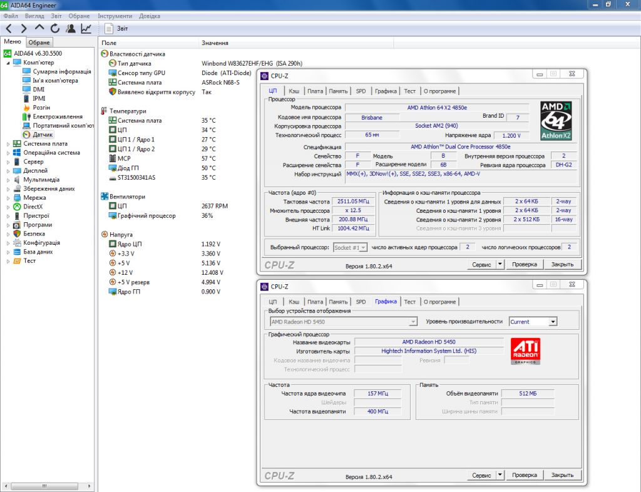Select Сумарна інформація in the tree
Viewport: 641px width, 492px height.
tap(62, 71)
